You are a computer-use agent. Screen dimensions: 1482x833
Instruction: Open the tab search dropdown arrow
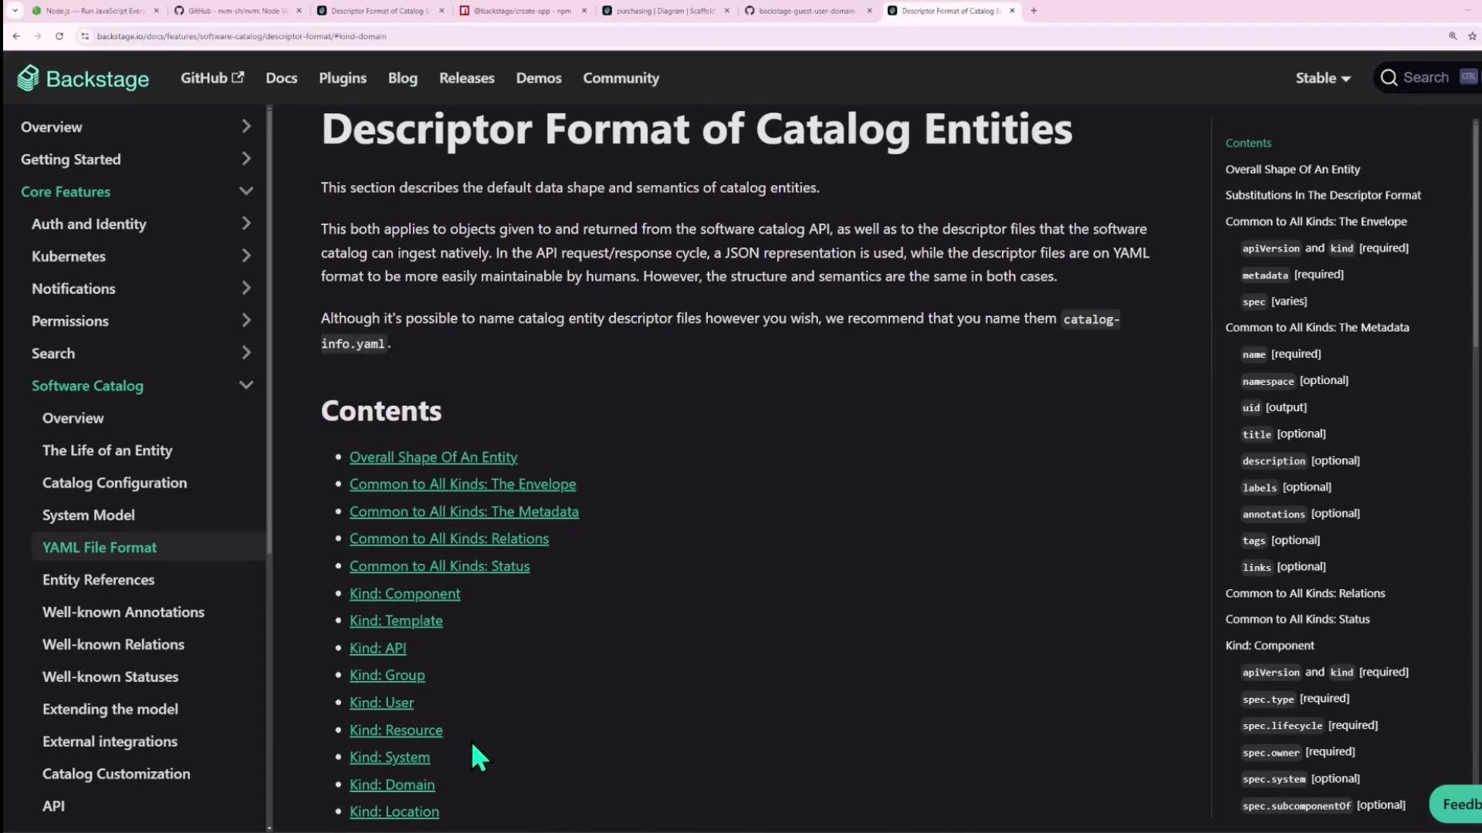[15, 11]
